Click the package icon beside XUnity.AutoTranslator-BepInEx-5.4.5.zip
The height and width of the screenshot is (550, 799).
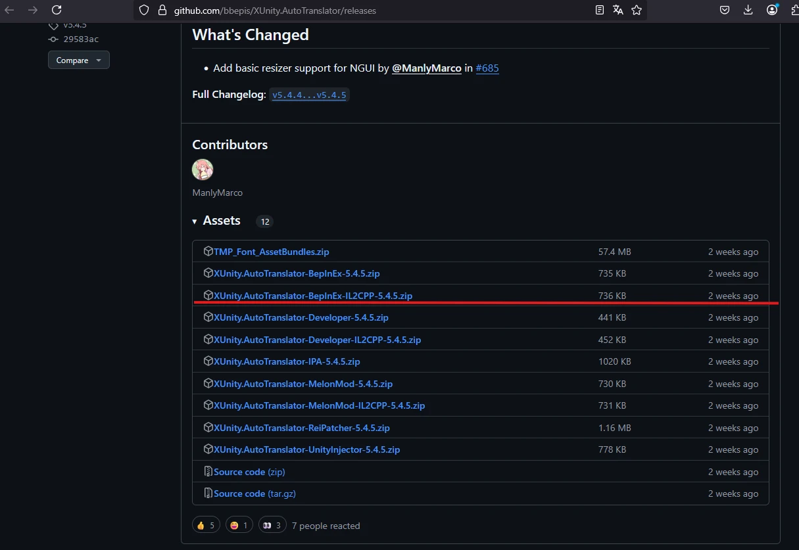208,273
